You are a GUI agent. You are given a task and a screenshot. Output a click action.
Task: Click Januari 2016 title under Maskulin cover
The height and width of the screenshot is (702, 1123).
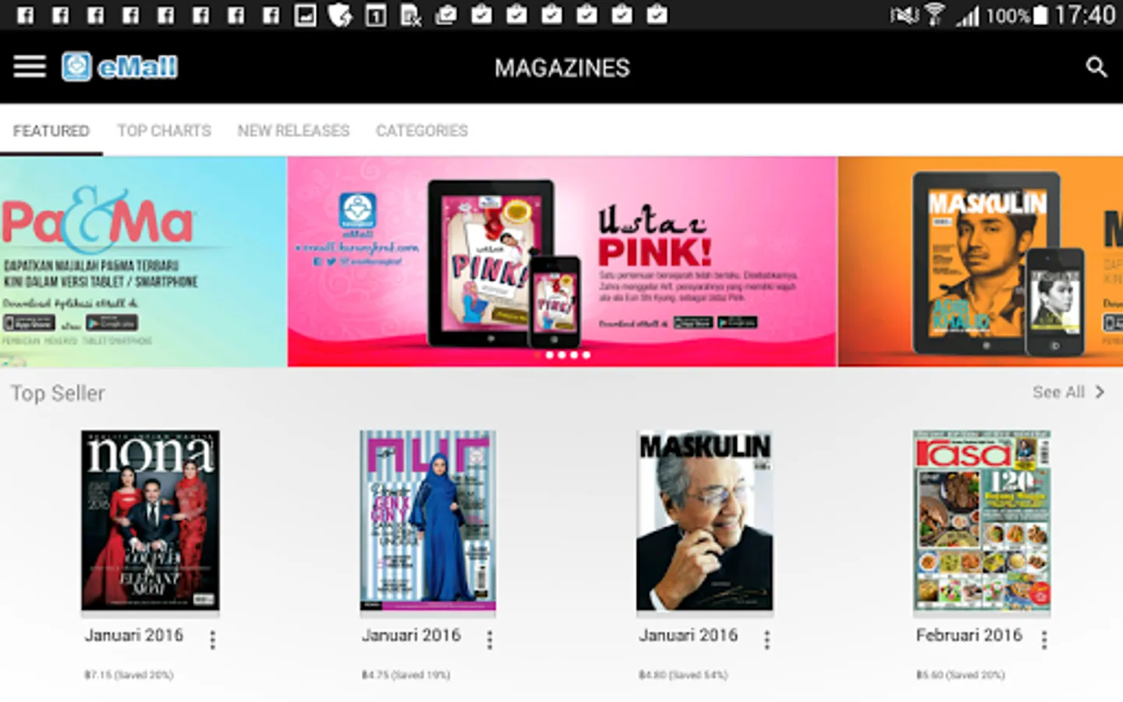tap(689, 636)
